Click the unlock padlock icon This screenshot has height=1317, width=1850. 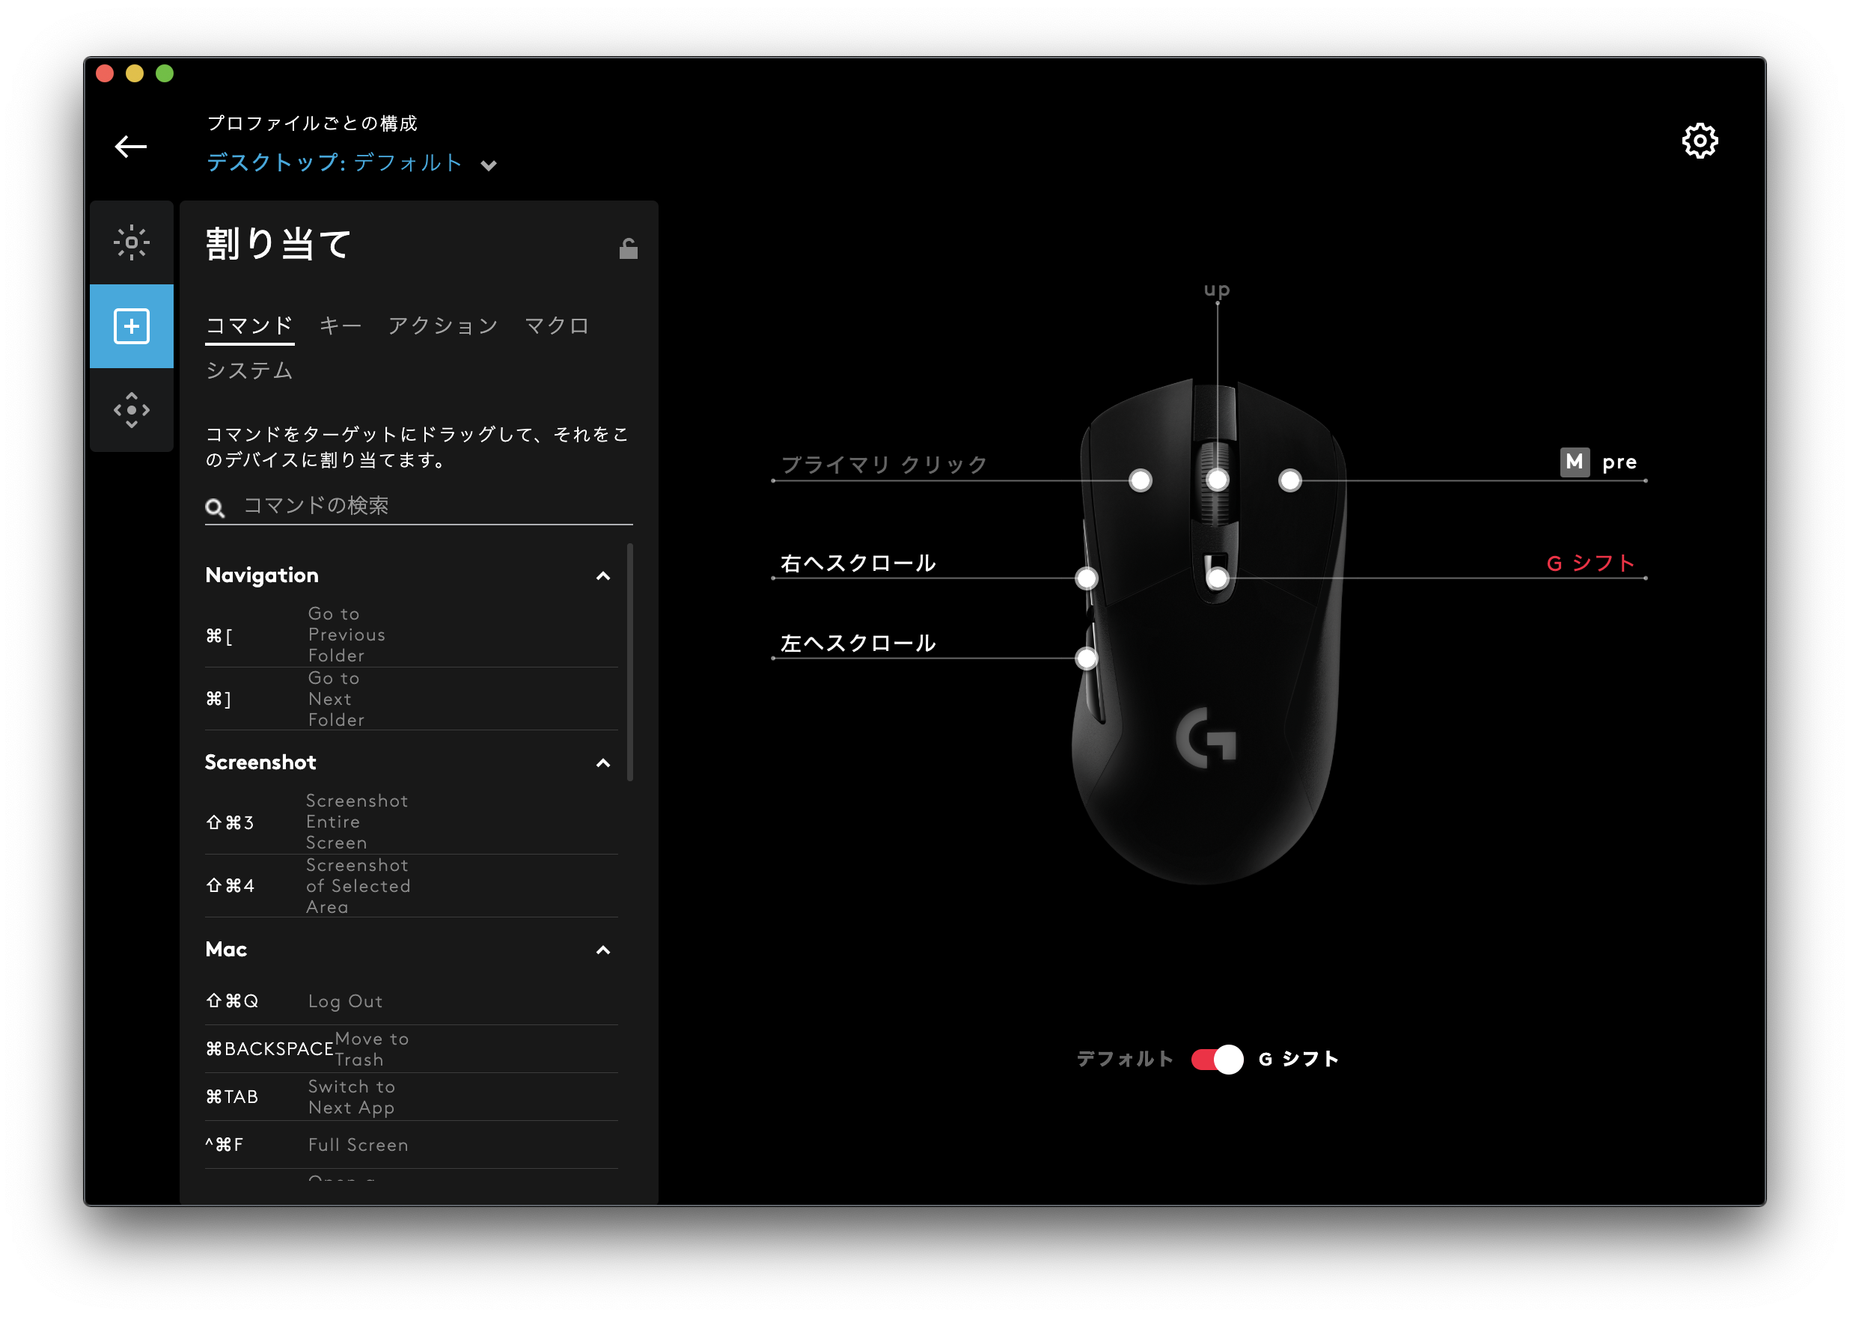[628, 248]
